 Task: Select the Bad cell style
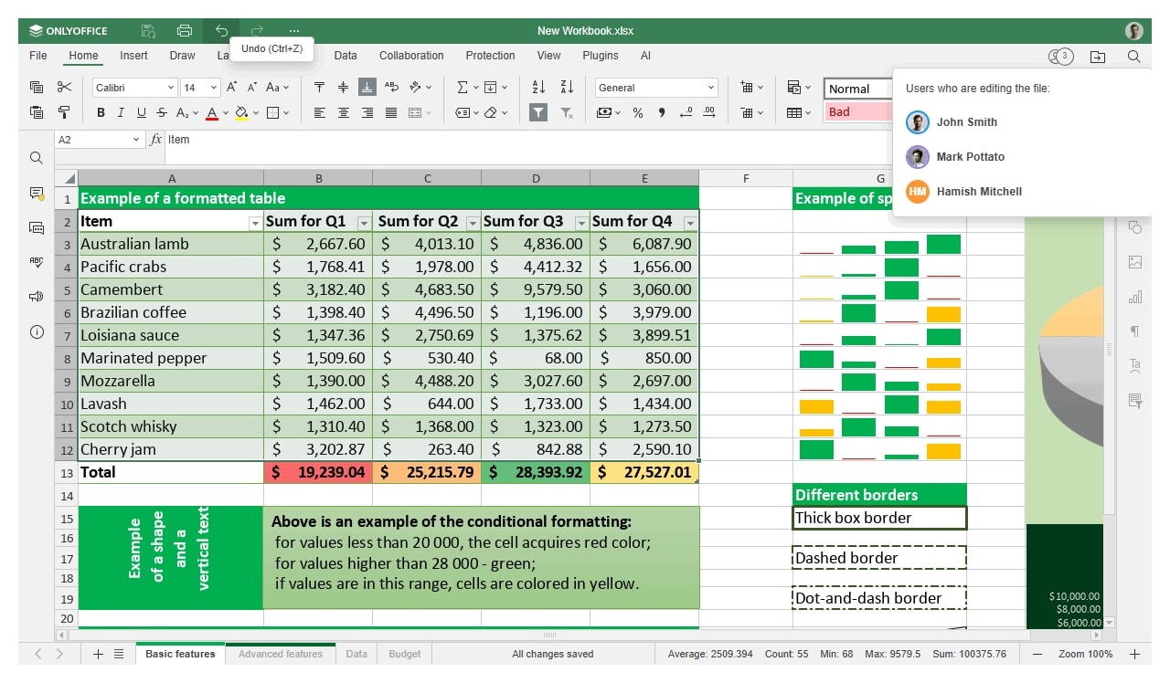[859, 111]
